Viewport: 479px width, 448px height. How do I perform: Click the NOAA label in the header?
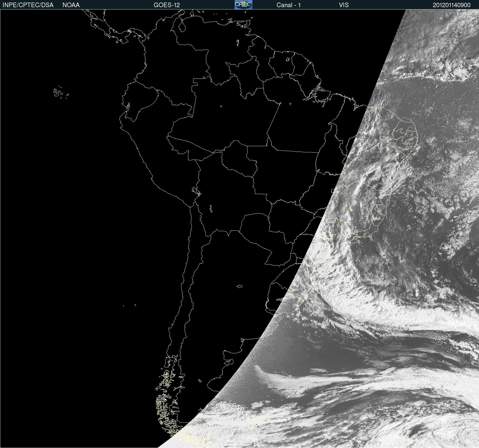coord(71,5)
